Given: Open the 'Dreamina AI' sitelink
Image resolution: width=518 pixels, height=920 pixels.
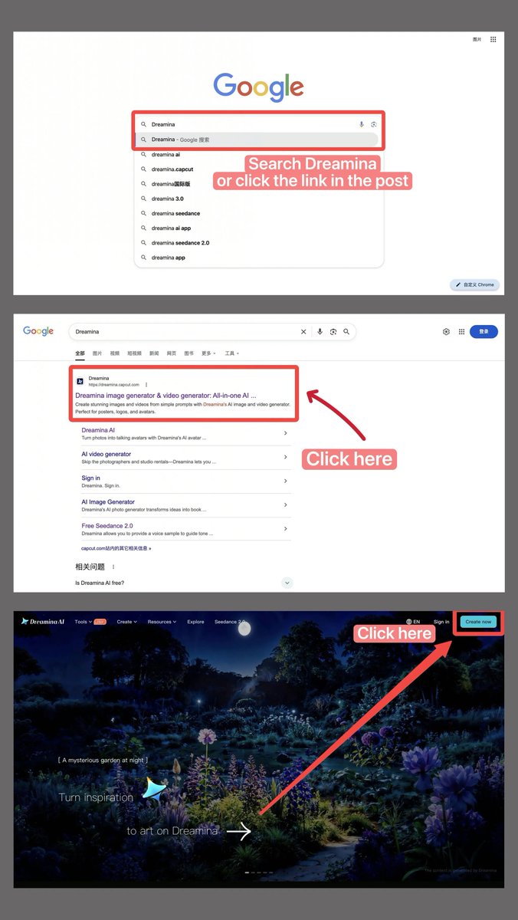Looking at the screenshot, I should (98, 430).
